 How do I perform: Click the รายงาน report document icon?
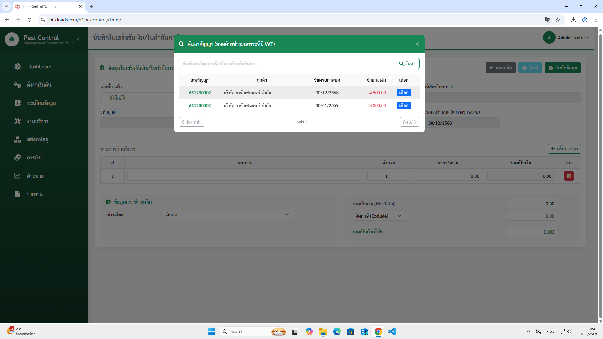tap(18, 194)
